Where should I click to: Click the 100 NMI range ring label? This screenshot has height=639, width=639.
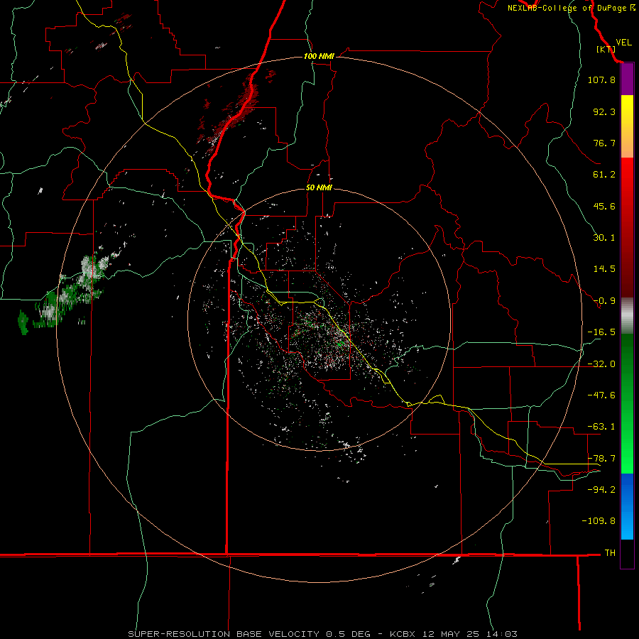(x=319, y=56)
